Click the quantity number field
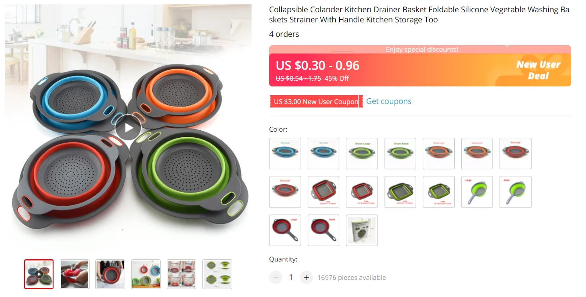 click(x=291, y=277)
